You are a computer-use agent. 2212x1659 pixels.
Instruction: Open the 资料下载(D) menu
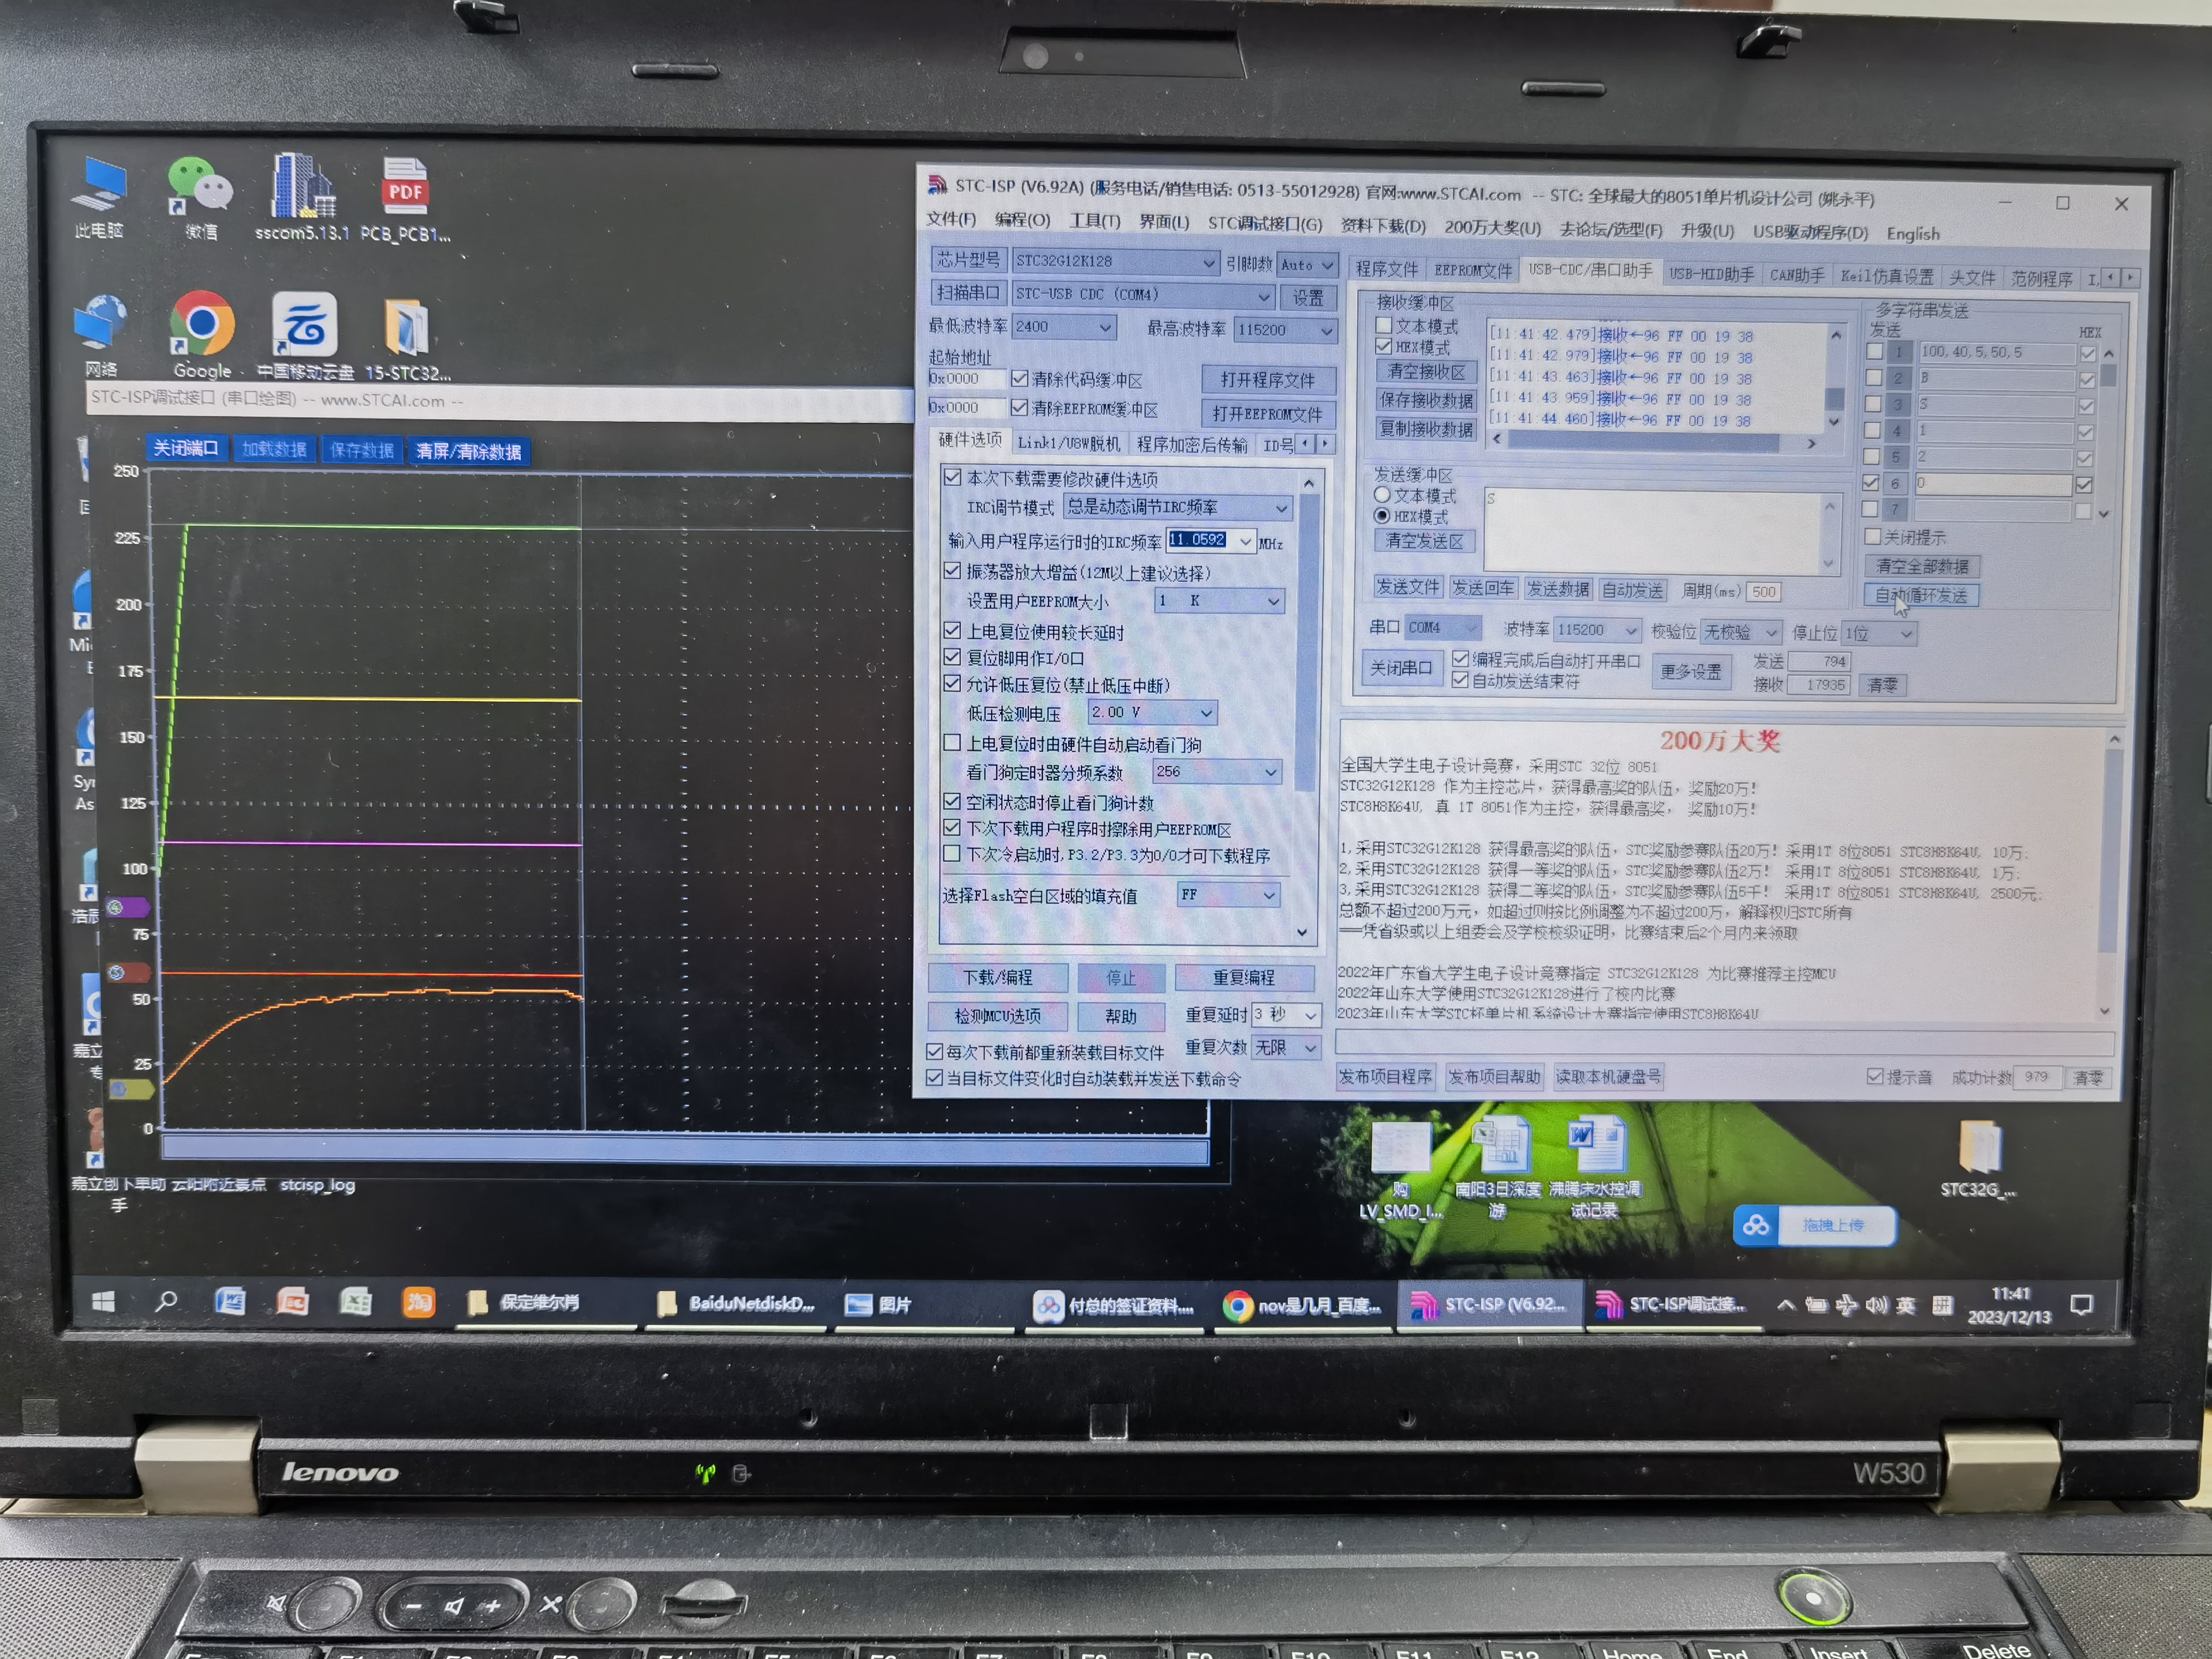coord(1383,226)
